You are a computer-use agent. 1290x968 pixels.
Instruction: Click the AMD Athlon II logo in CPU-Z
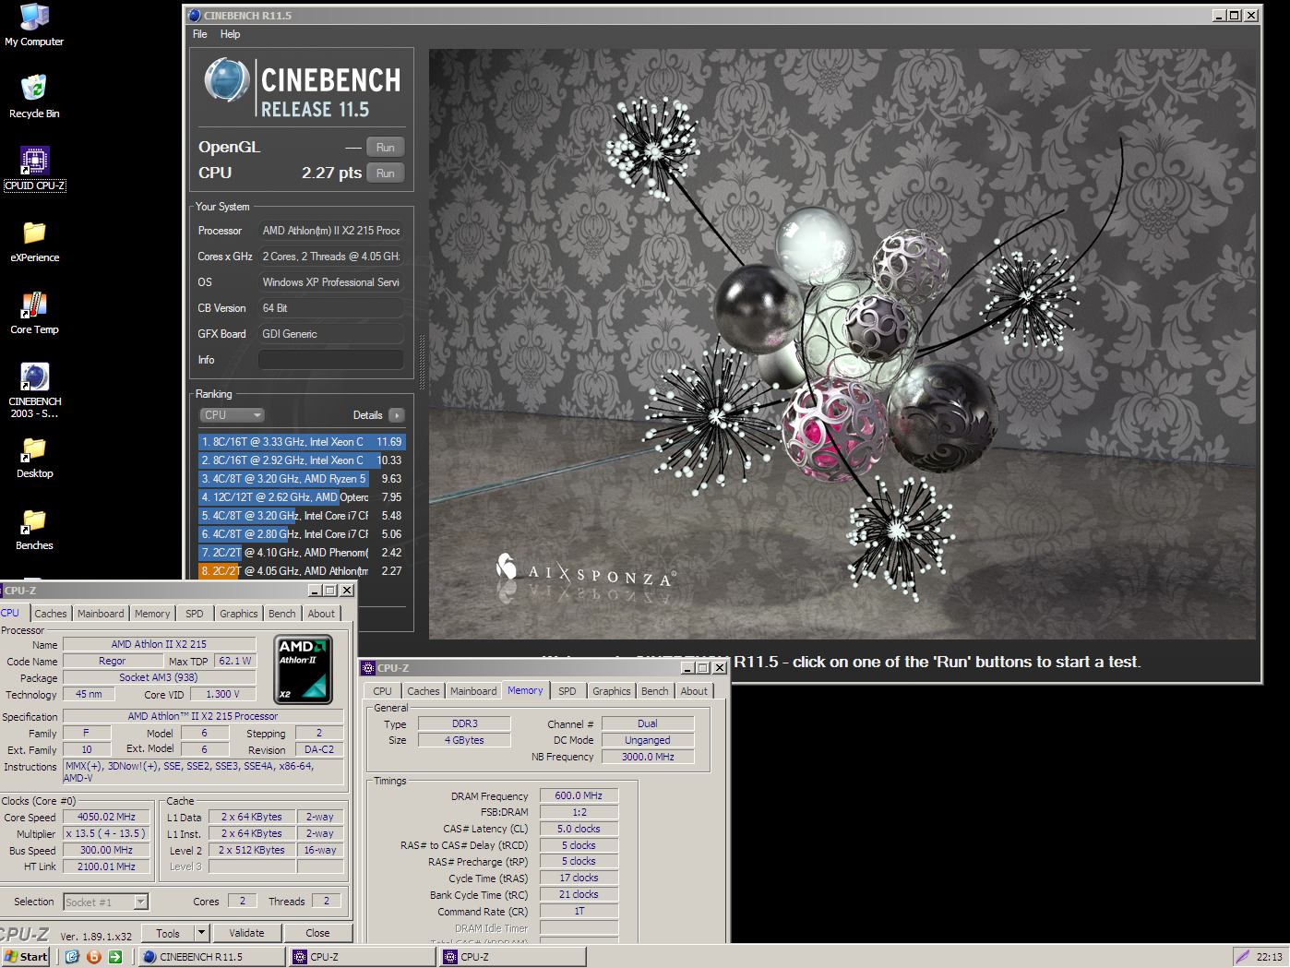[x=304, y=669]
